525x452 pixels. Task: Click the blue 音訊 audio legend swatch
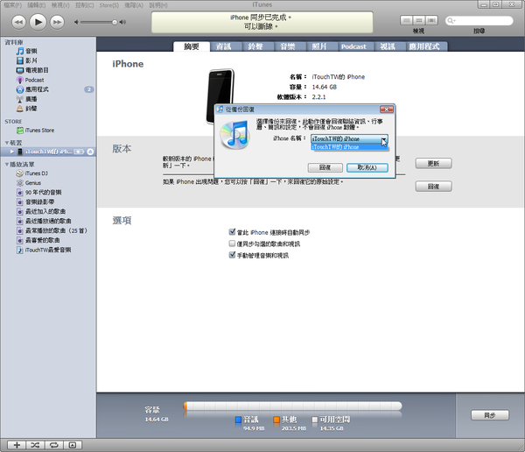coord(238,420)
